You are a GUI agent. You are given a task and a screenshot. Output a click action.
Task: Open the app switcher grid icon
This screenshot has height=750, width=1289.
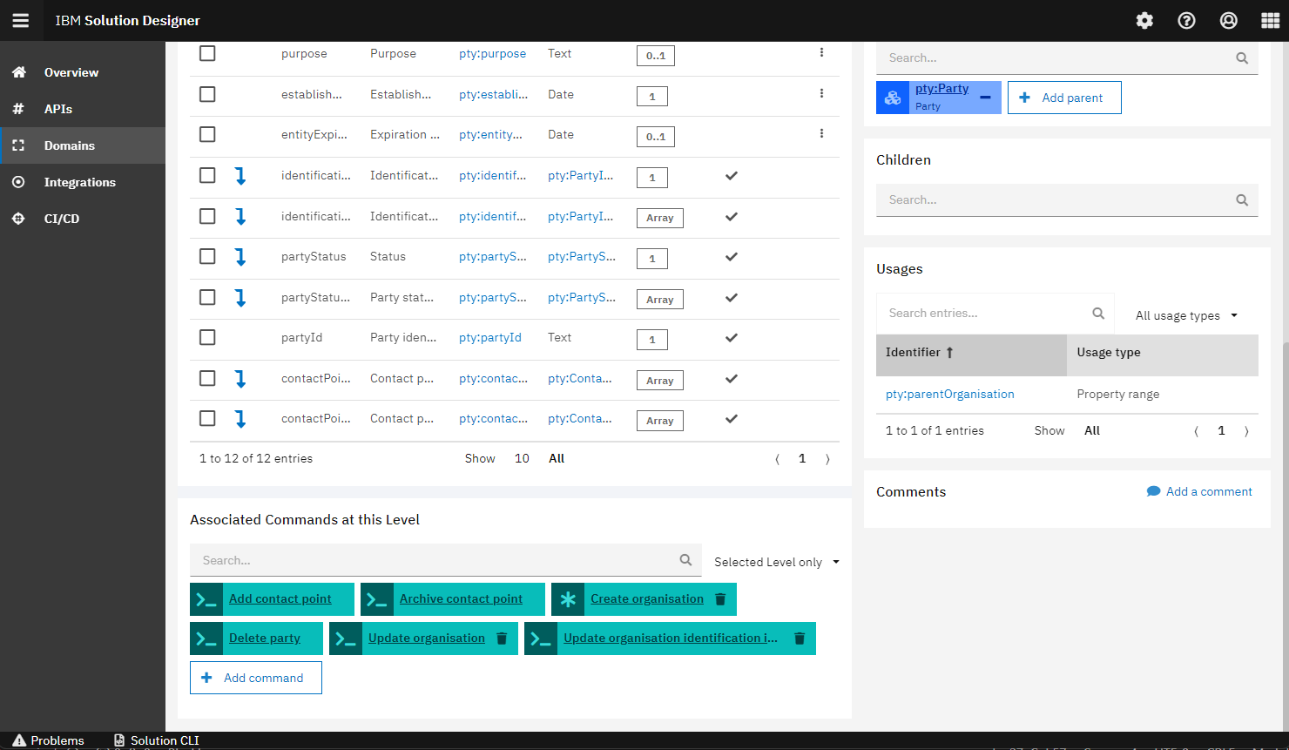pyautogui.click(x=1270, y=21)
